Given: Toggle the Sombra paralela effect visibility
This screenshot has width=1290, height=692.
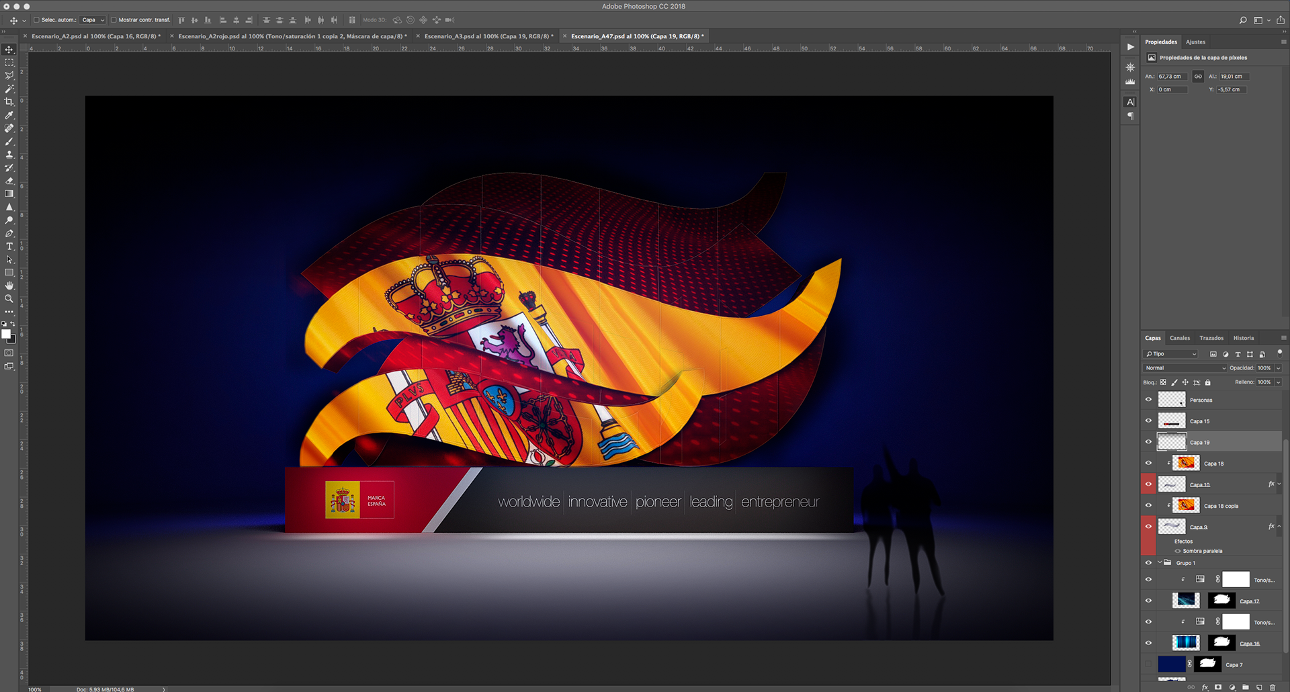Looking at the screenshot, I should (x=1177, y=551).
